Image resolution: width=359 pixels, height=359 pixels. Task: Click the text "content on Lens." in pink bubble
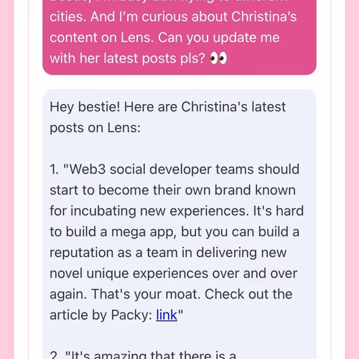(102, 37)
